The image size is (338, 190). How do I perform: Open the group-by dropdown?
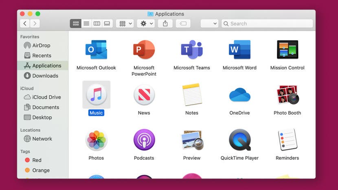(x=125, y=24)
